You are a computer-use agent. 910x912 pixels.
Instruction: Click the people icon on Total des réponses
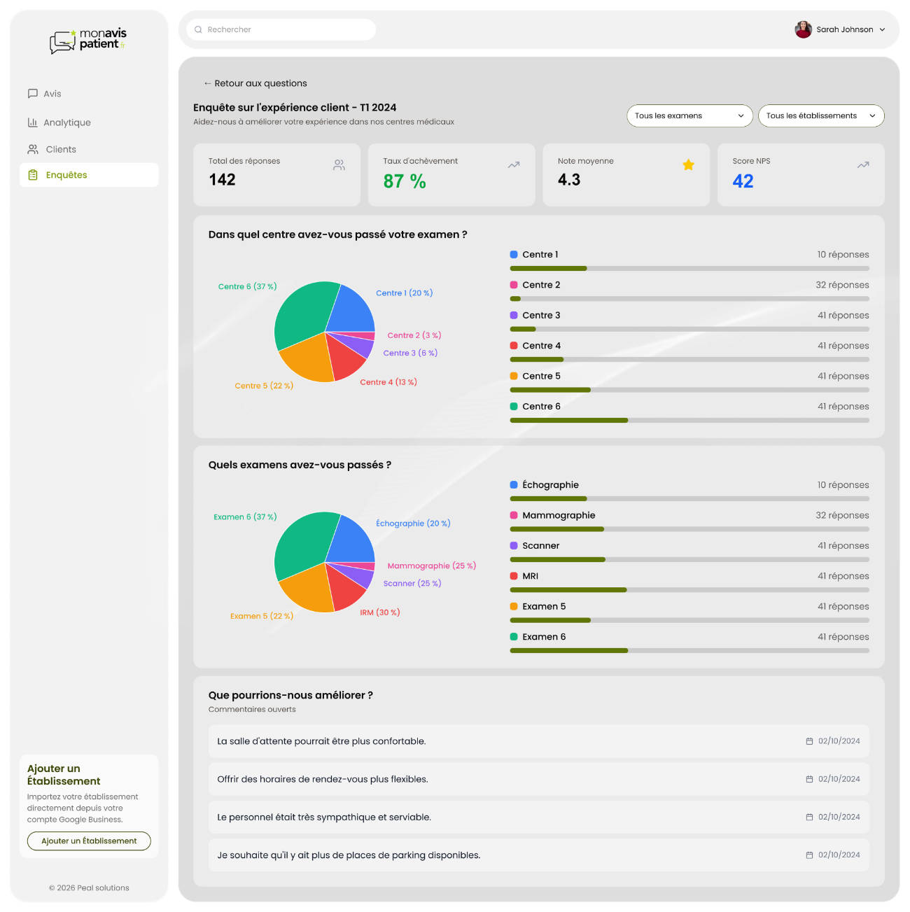tap(339, 164)
